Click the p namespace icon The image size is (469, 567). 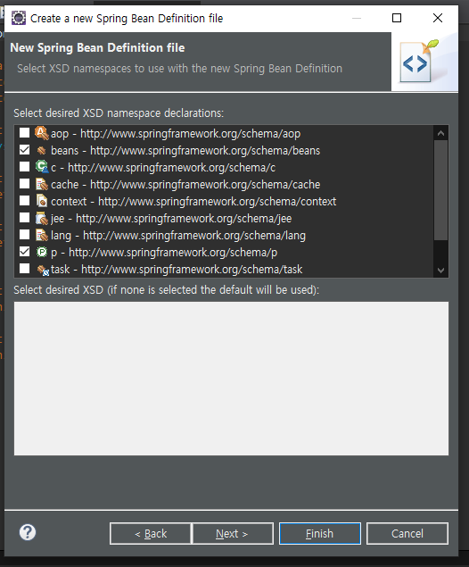[42, 252]
